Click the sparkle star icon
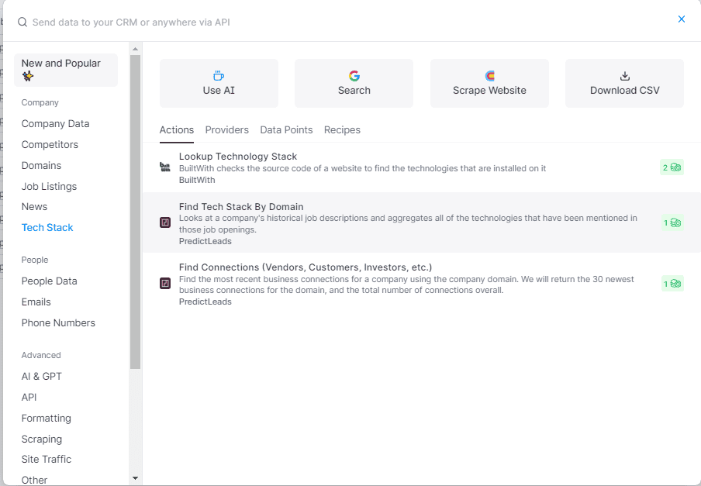This screenshot has height=486, width=701. tap(28, 77)
